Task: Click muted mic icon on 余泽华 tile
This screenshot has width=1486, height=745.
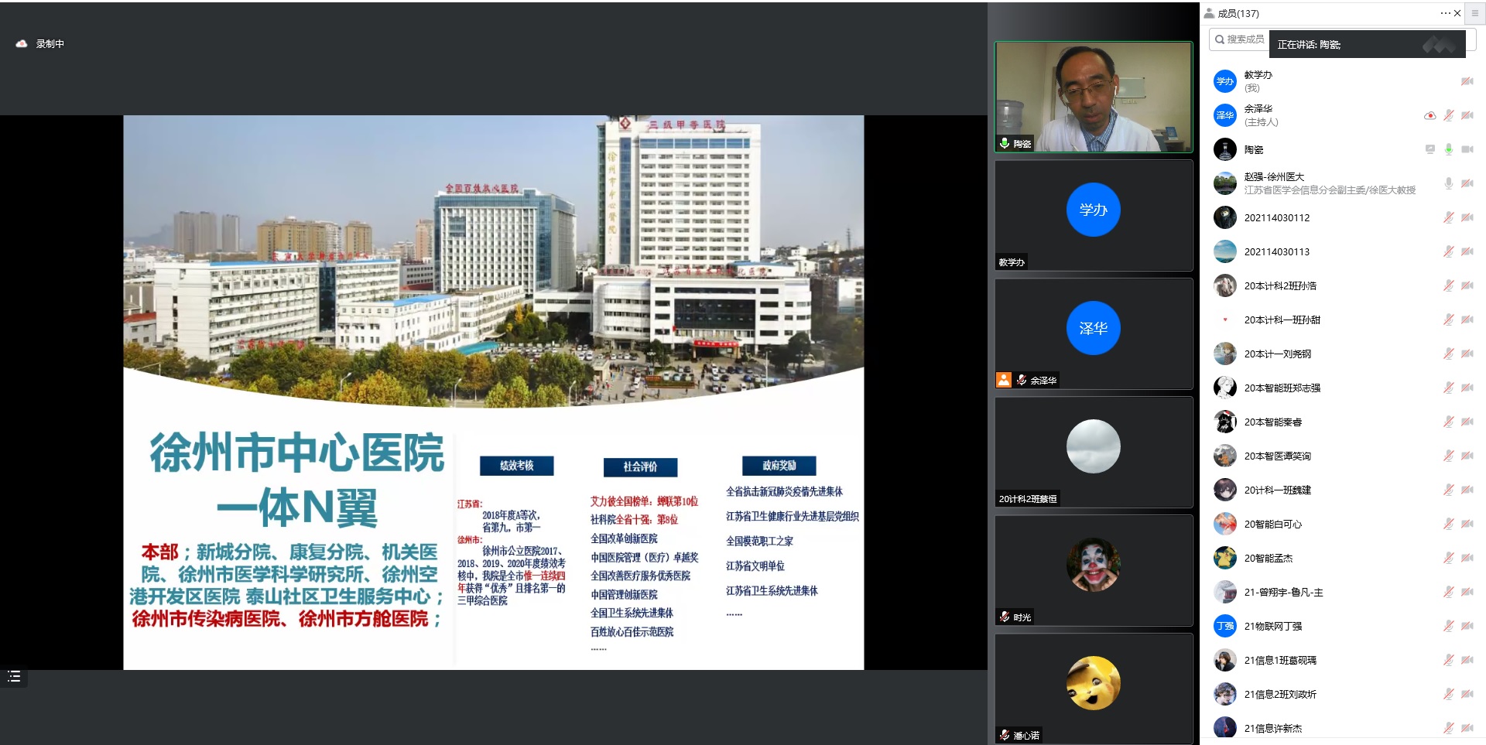Action: click(x=1022, y=380)
